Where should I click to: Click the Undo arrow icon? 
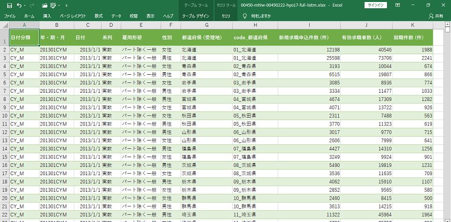click(19, 5)
